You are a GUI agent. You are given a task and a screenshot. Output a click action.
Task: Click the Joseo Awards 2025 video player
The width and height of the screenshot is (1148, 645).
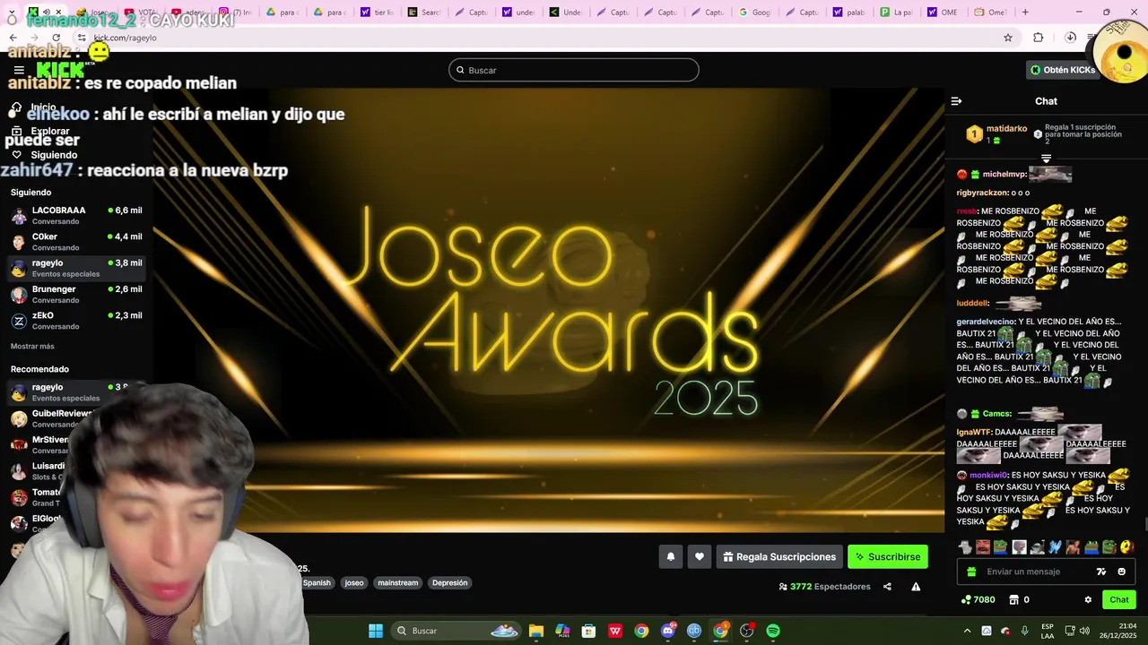[x=548, y=310]
